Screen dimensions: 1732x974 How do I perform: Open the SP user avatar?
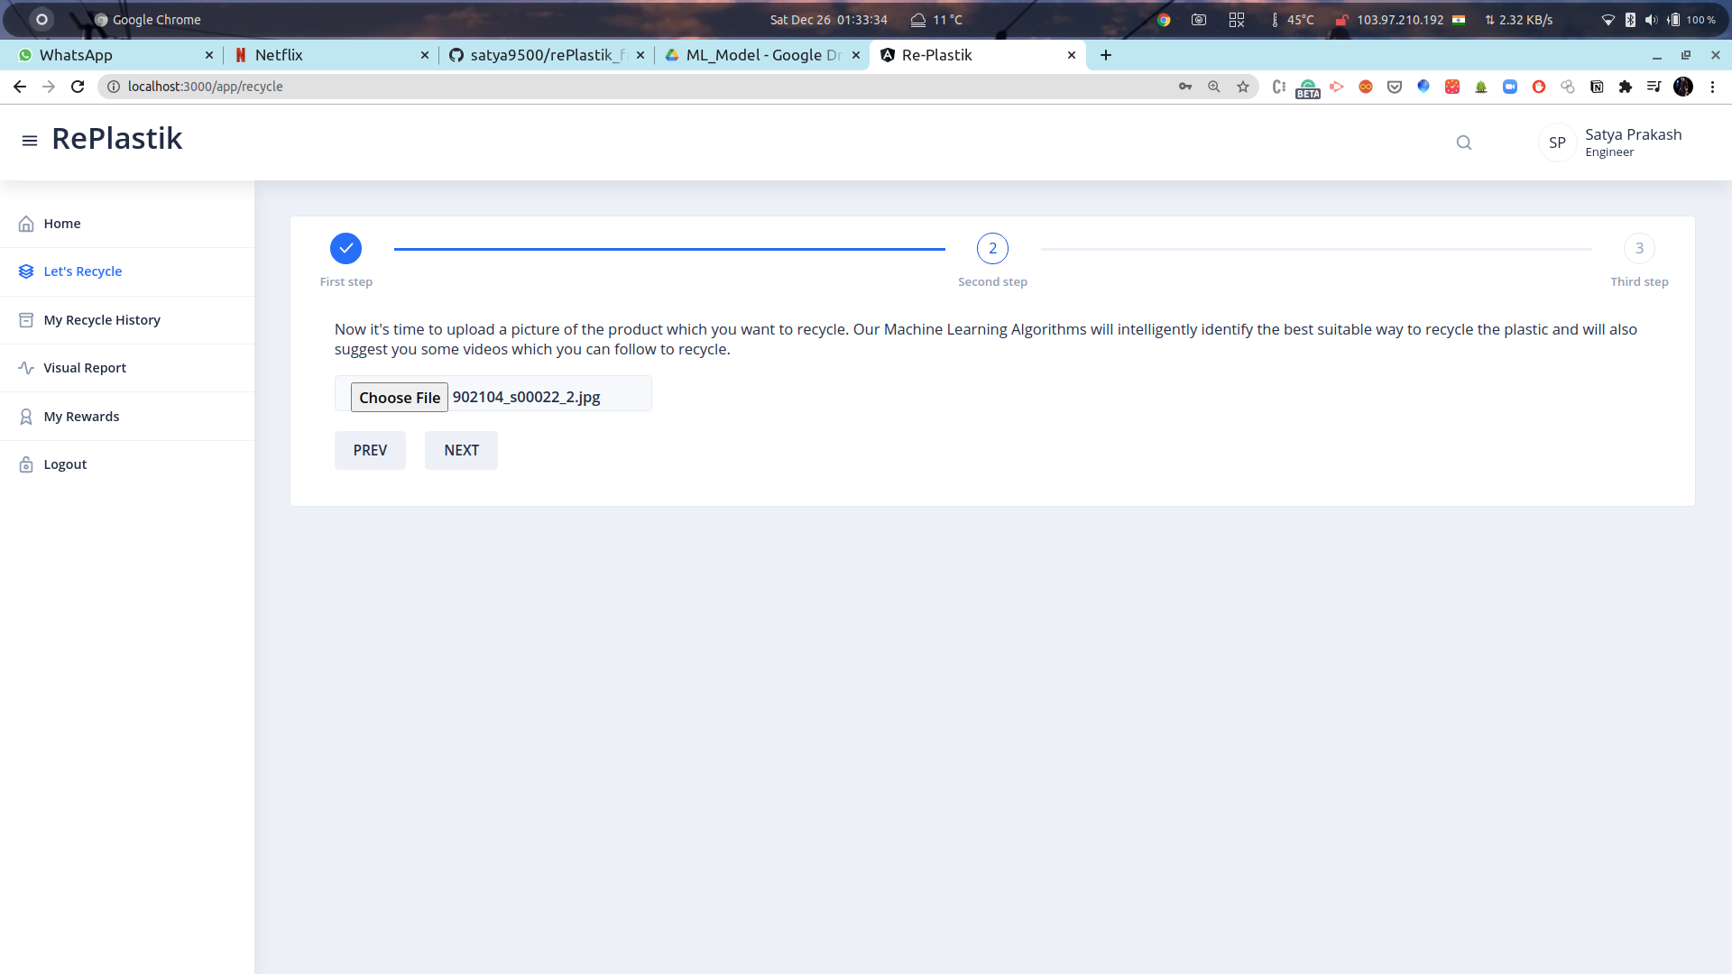1557,142
